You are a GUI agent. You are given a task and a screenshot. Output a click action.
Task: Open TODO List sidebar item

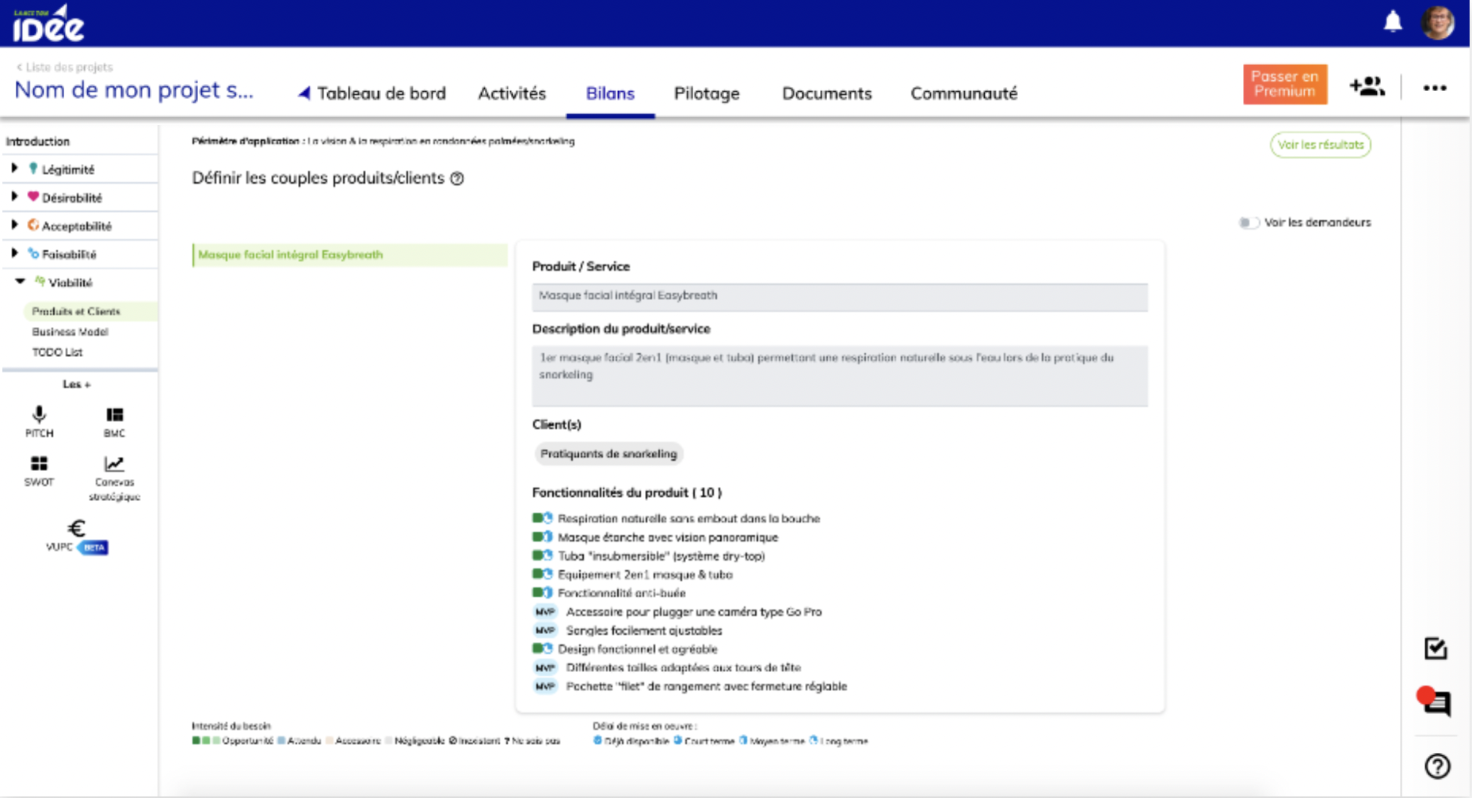[x=57, y=352]
